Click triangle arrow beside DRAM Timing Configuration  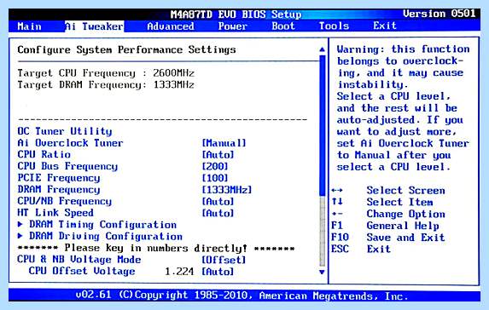click(x=20, y=224)
